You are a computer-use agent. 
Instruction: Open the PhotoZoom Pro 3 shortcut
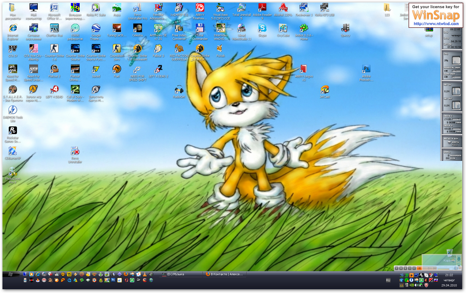coord(13,175)
